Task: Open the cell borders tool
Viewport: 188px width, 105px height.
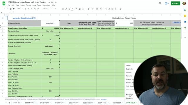Action: click(80, 9)
